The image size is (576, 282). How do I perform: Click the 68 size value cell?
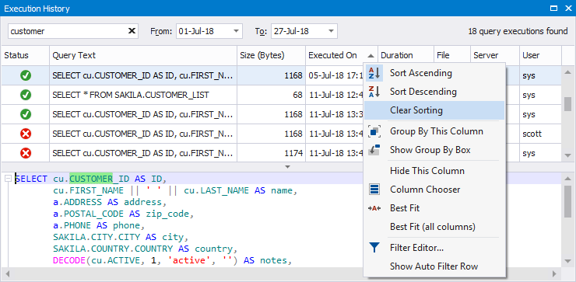pyautogui.click(x=271, y=95)
